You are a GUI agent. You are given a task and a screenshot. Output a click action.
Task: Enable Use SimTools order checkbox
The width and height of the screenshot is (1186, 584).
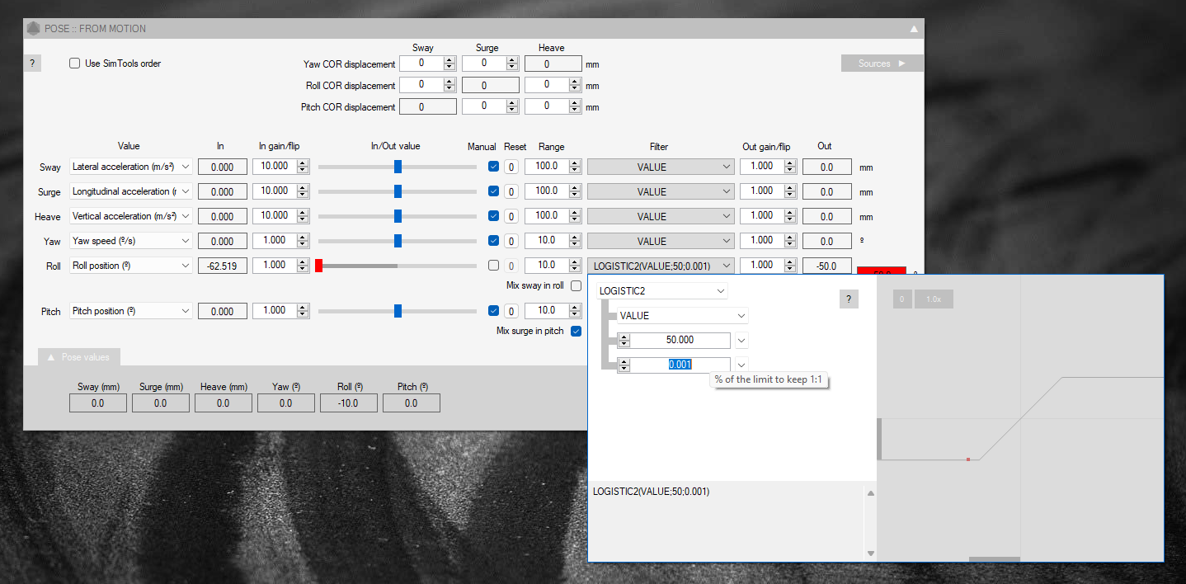[75, 64]
